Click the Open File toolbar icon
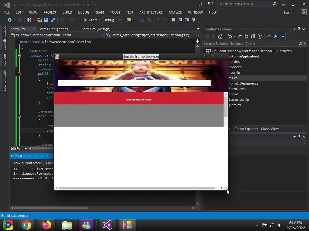 pyautogui.click(x=40, y=20)
